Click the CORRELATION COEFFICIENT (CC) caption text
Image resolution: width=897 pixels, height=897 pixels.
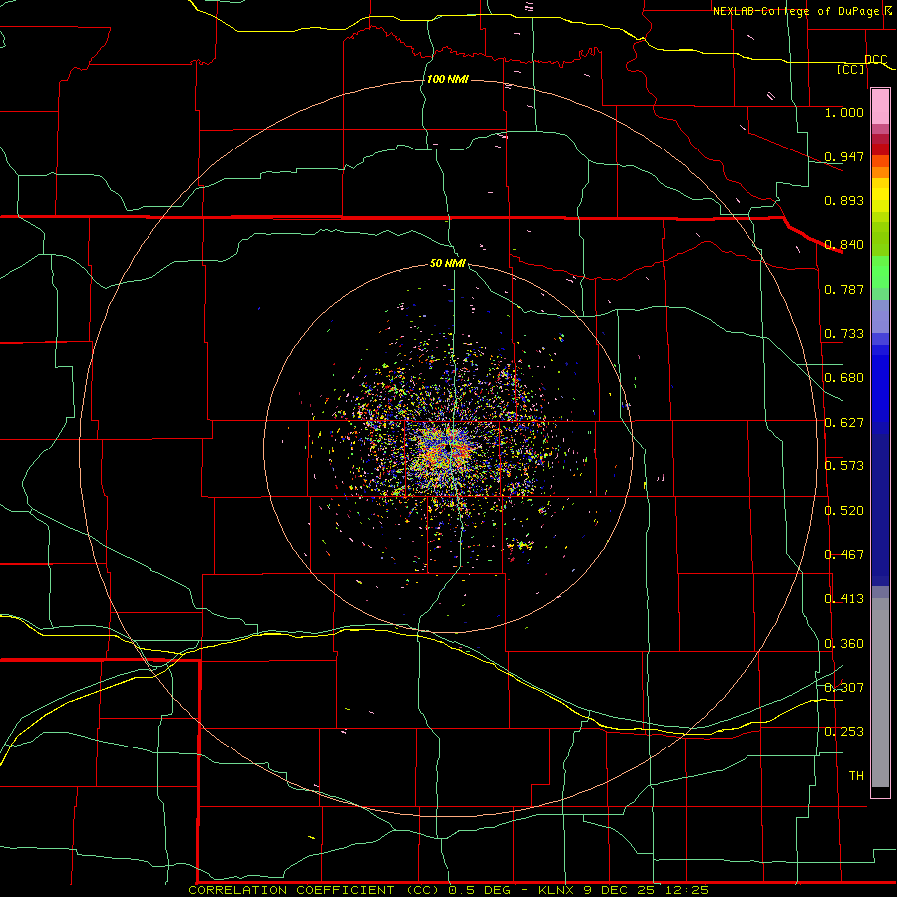point(314,890)
